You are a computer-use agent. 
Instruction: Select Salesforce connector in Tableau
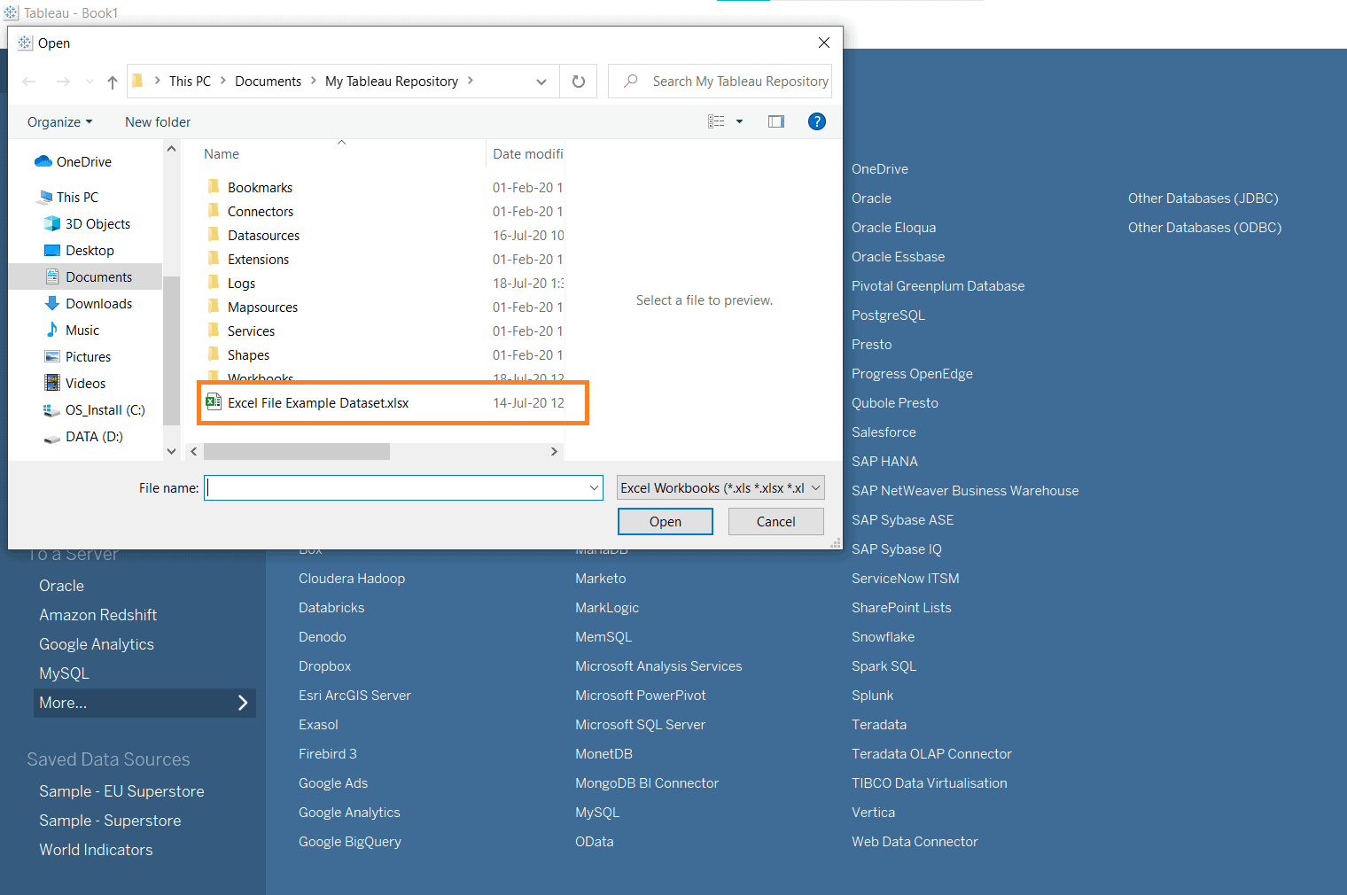tap(884, 432)
